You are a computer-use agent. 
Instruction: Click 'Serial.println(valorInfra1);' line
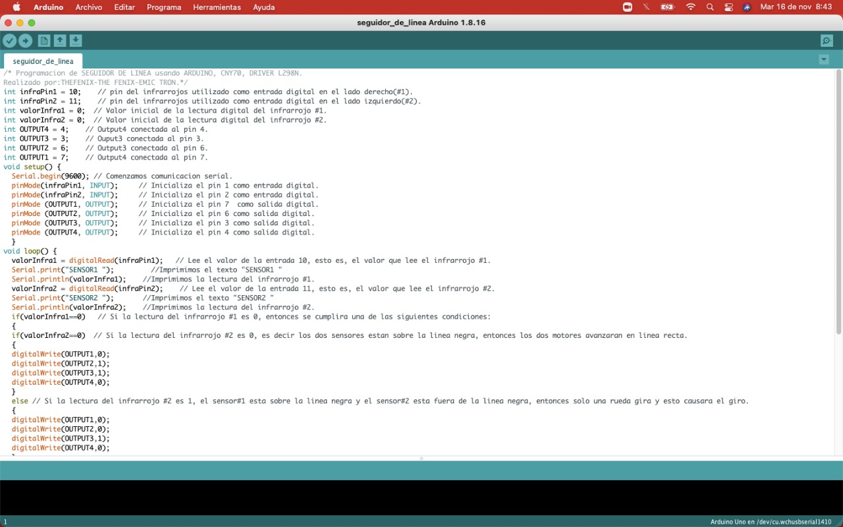[x=68, y=279]
